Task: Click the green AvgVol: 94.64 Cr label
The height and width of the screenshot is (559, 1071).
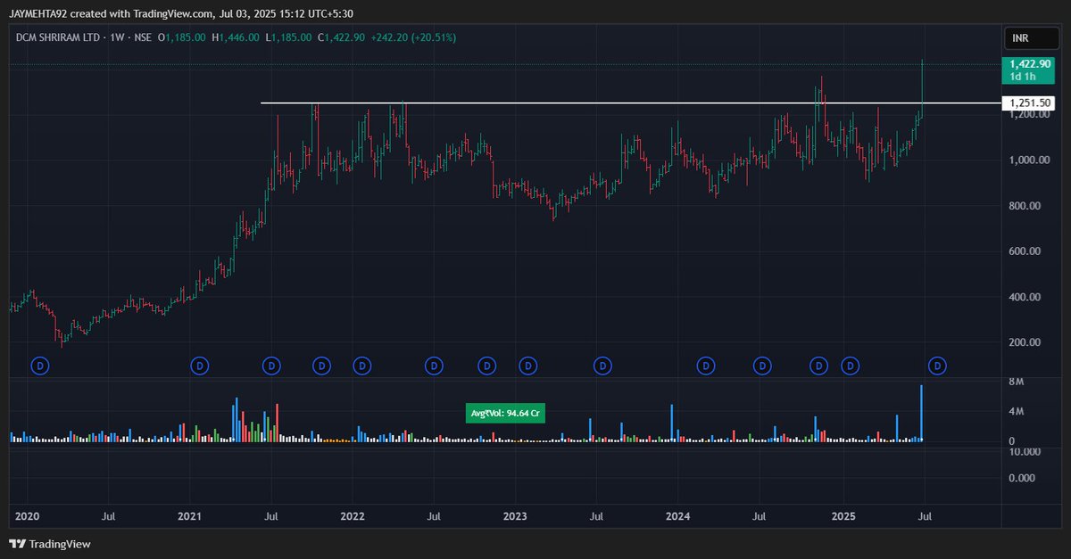Action: pos(506,413)
